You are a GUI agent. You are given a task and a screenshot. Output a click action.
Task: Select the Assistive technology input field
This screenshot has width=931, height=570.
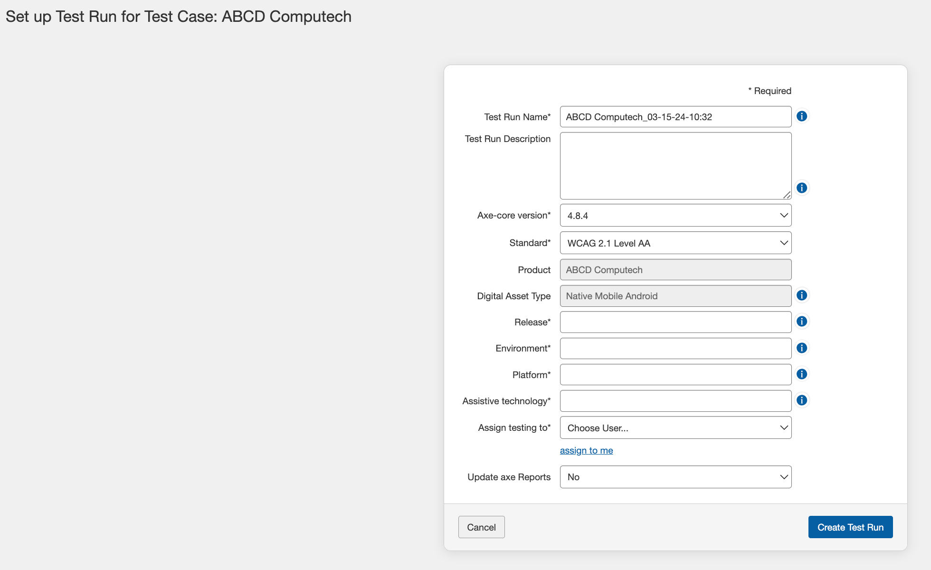point(675,401)
